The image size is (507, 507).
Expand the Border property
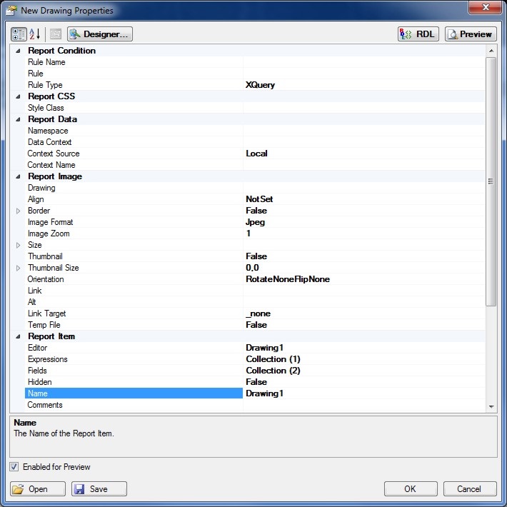coord(19,211)
